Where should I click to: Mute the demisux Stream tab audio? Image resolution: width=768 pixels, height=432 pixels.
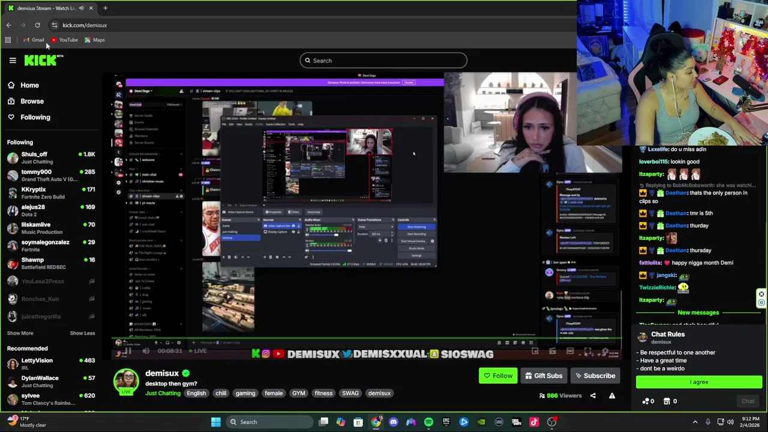tap(81, 8)
